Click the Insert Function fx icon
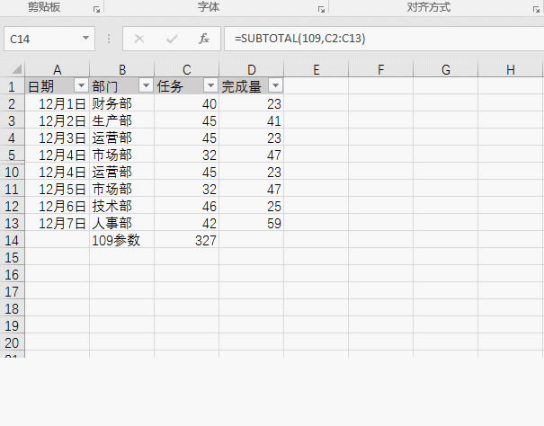544x426 pixels. click(204, 39)
